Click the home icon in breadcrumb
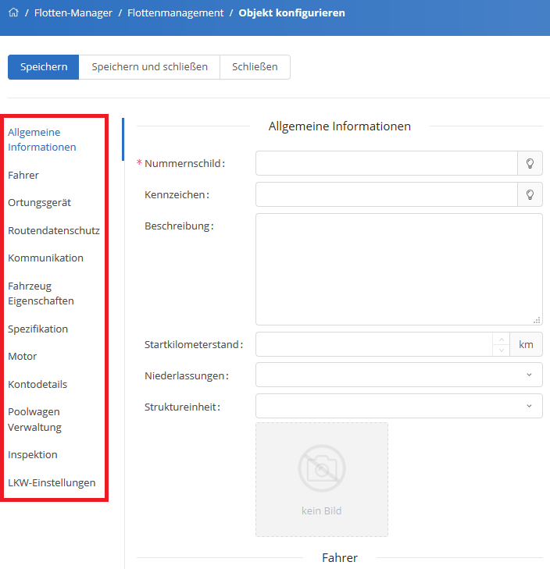 (x=13, y=12)
